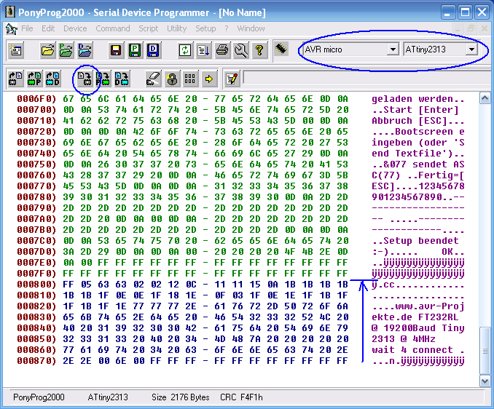Click the Write Device icon

tap(85, 79)
